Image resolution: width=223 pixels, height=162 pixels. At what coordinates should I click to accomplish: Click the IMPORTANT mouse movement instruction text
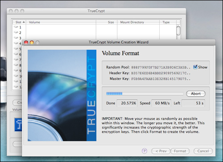point(153,125)
